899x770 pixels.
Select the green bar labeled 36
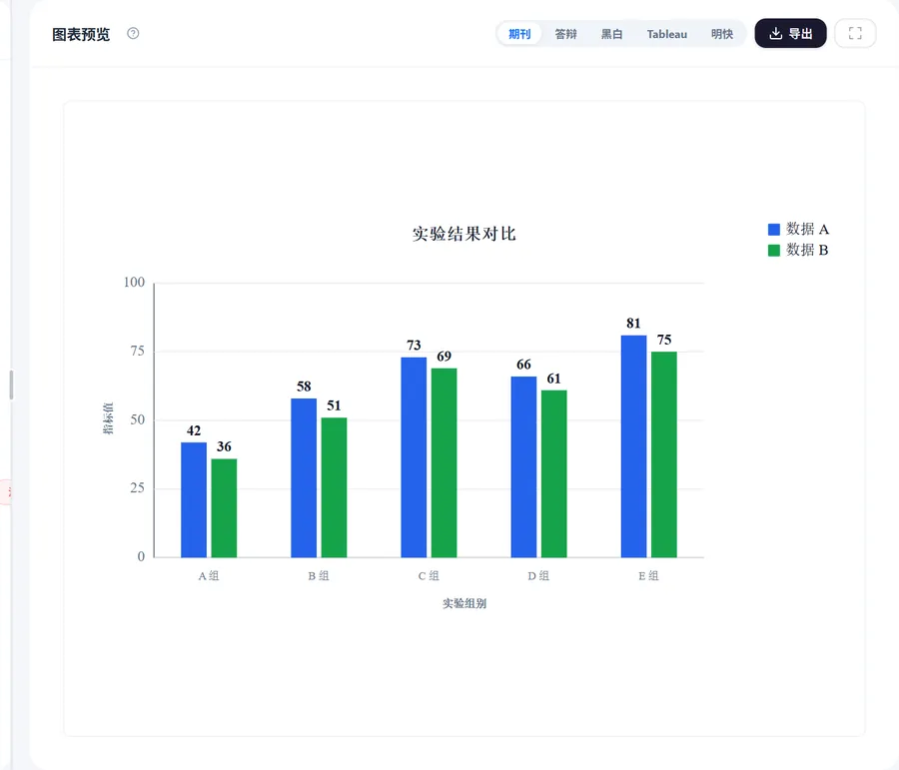point(224,508)
